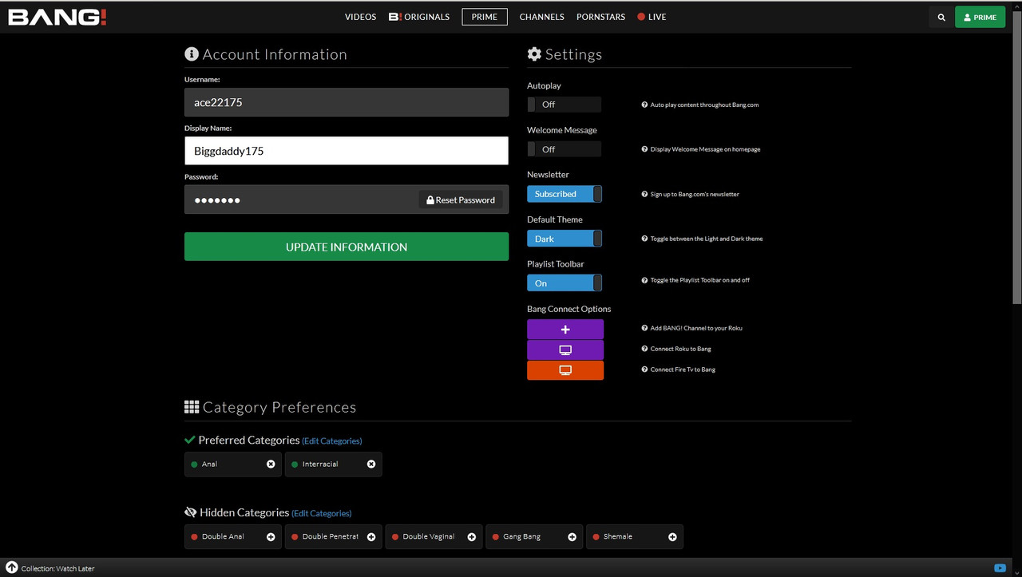Screen dimensions: 1022x577
Task: Click the Display Name input field
Action: [347, 151]
